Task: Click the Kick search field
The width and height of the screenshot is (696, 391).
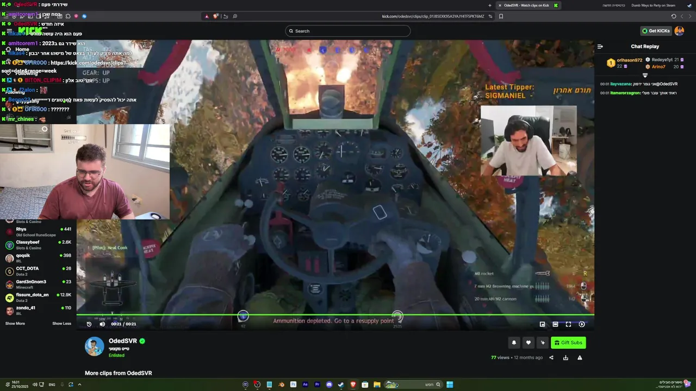Action: (348, 31)
